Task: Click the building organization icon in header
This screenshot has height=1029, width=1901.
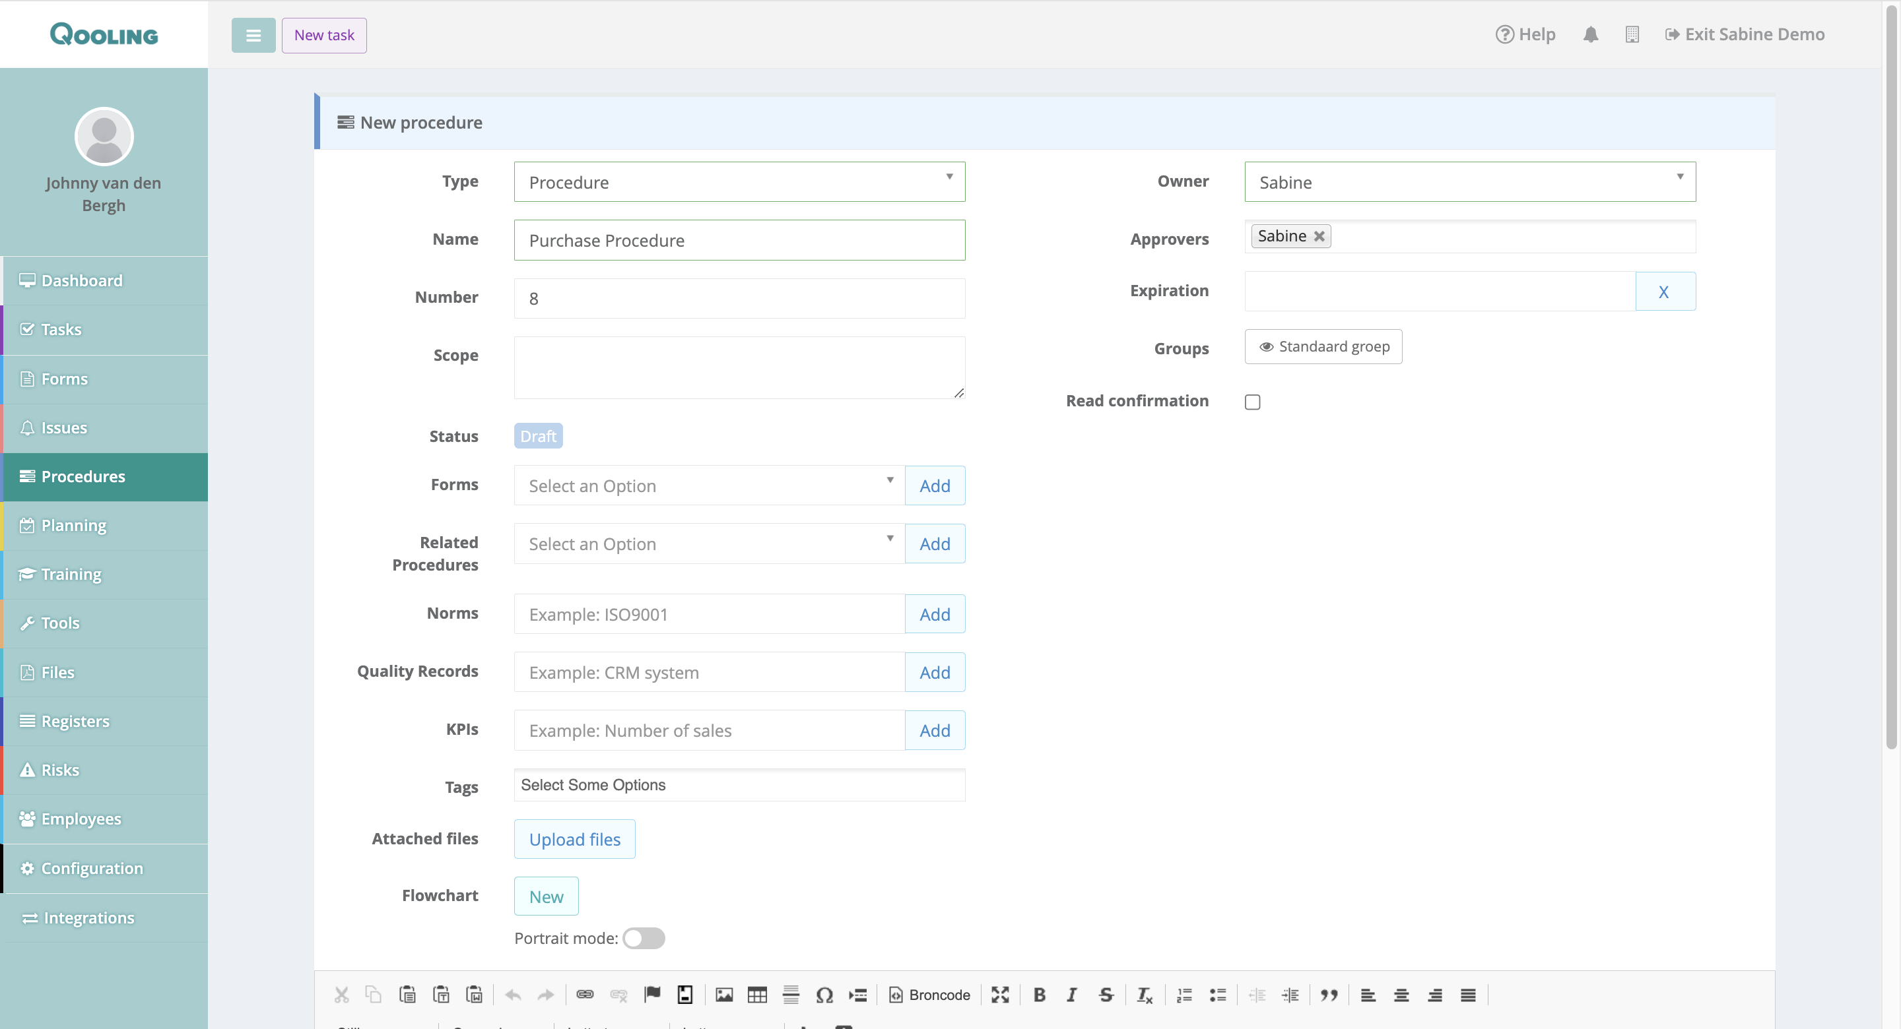Action: click(1632, 35)
